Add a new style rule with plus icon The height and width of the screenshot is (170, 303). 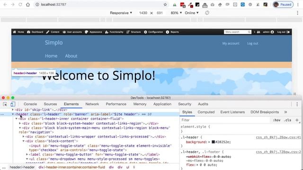tap(297, 120)
